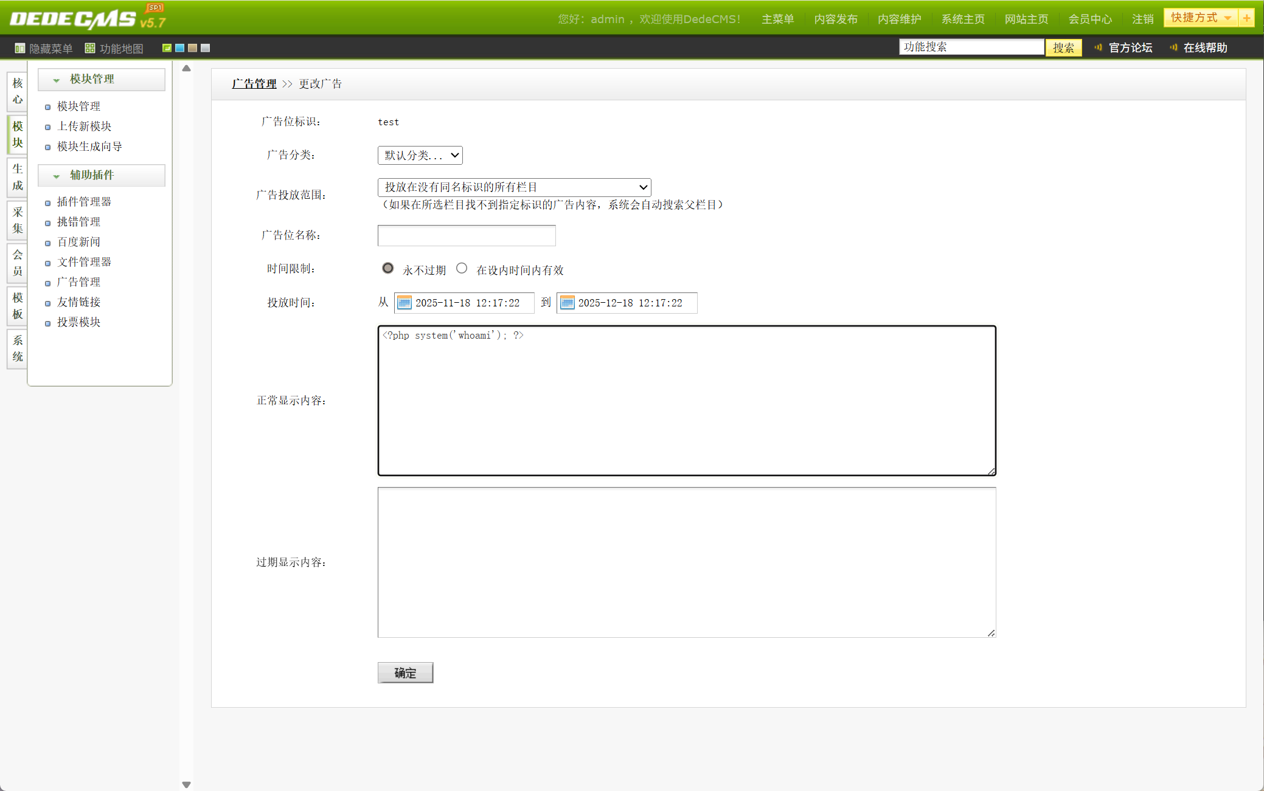Select 在设内时间内有效 radio option
This screenshot has height=791, width=1264.
(x=462, y=268)
